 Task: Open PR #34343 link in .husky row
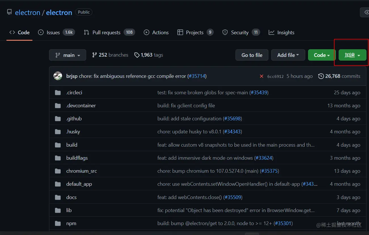(x=232, y=132)
